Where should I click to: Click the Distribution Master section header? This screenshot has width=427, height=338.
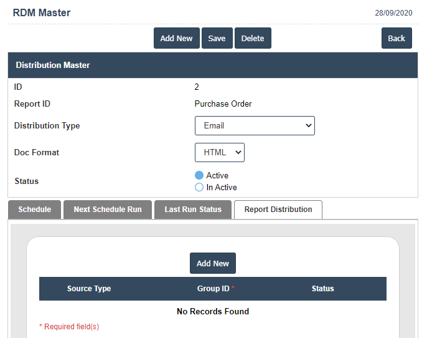click(53, 65)
